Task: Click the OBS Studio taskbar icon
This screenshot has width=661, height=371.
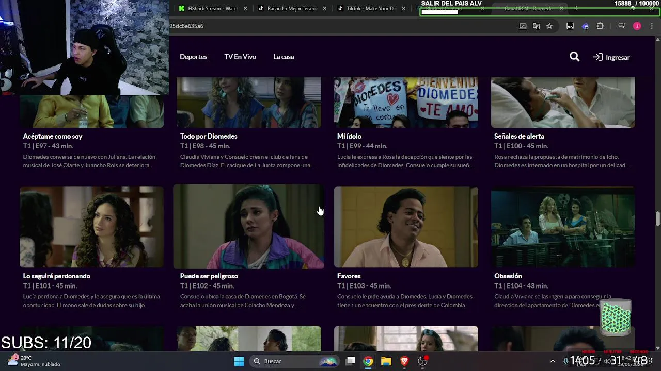Action: point(422,361)
